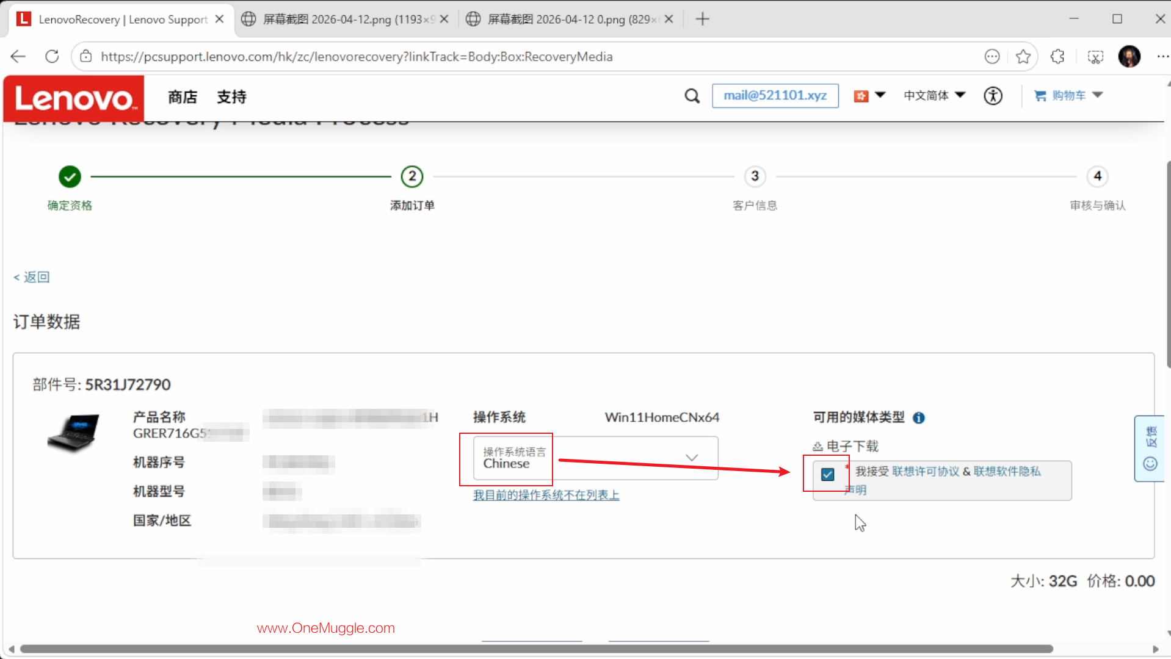1171x659 pixels.
Task: Click the 大小: 32G text
Action: [1044, 582]
